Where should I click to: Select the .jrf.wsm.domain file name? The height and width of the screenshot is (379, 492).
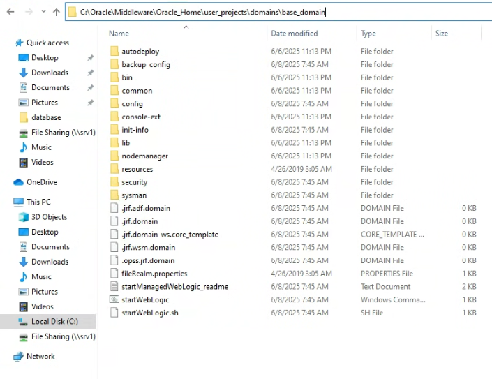(148, 247)
